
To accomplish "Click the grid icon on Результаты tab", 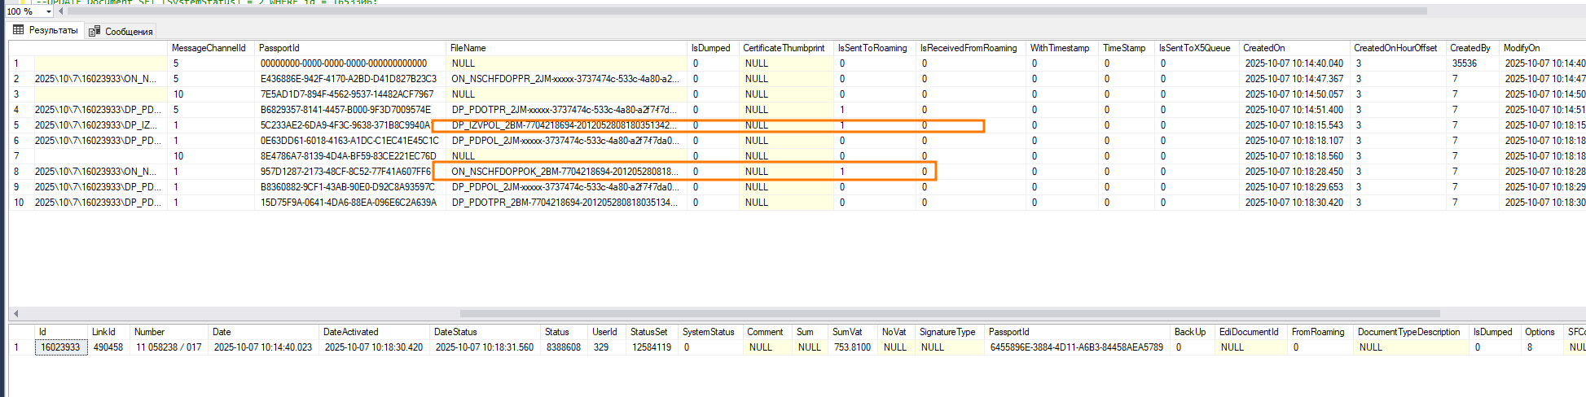I will [x=19, y=30].
